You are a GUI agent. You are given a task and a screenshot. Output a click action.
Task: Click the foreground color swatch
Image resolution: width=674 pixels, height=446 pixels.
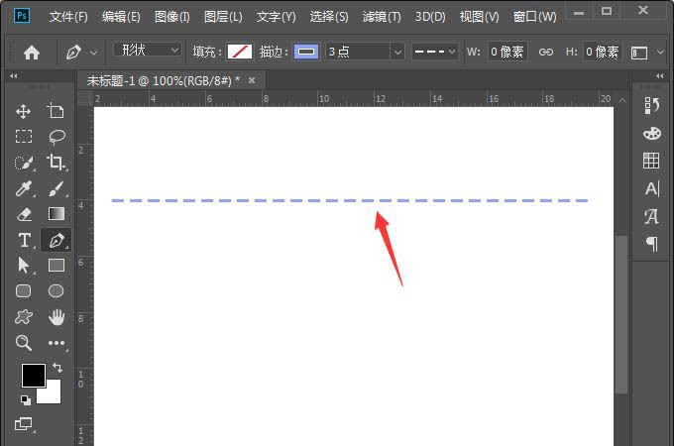pos(33,376)
